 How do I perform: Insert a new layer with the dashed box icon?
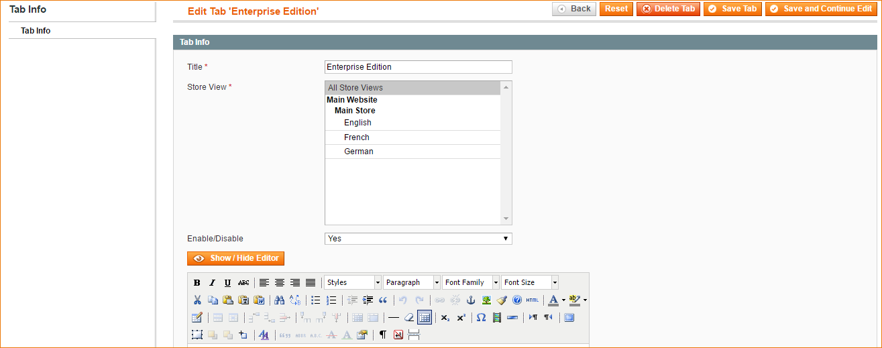[197, 335]
